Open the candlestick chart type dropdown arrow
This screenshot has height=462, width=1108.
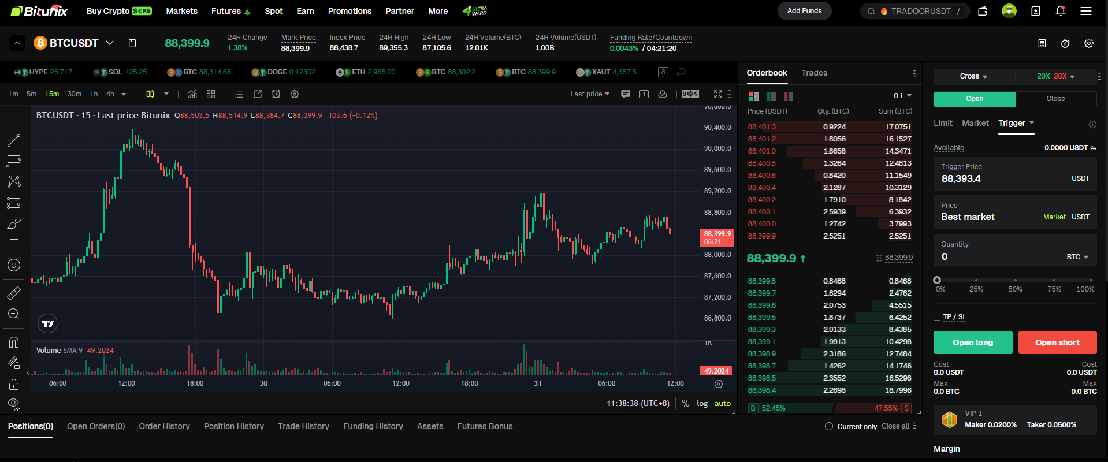click(x=166, y=94)
